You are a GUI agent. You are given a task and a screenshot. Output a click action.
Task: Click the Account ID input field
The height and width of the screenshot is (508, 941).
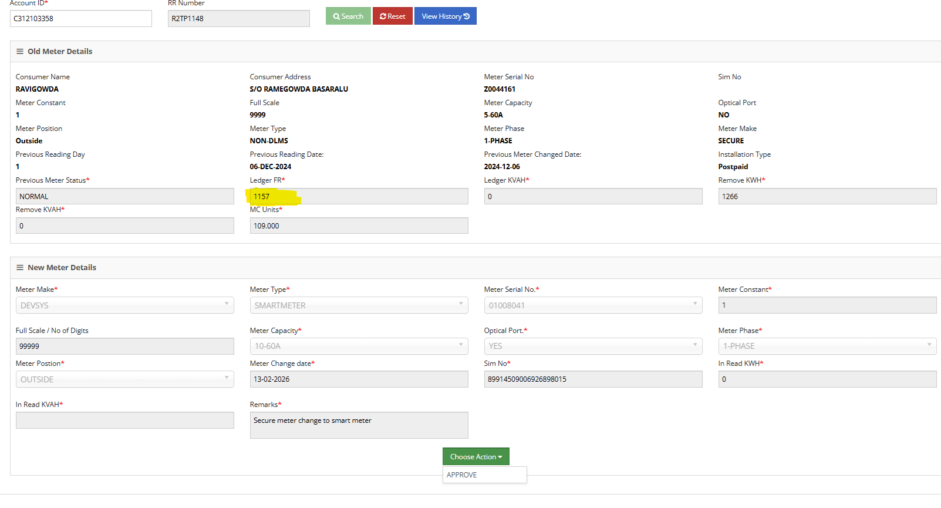click(x=81, y=19)
